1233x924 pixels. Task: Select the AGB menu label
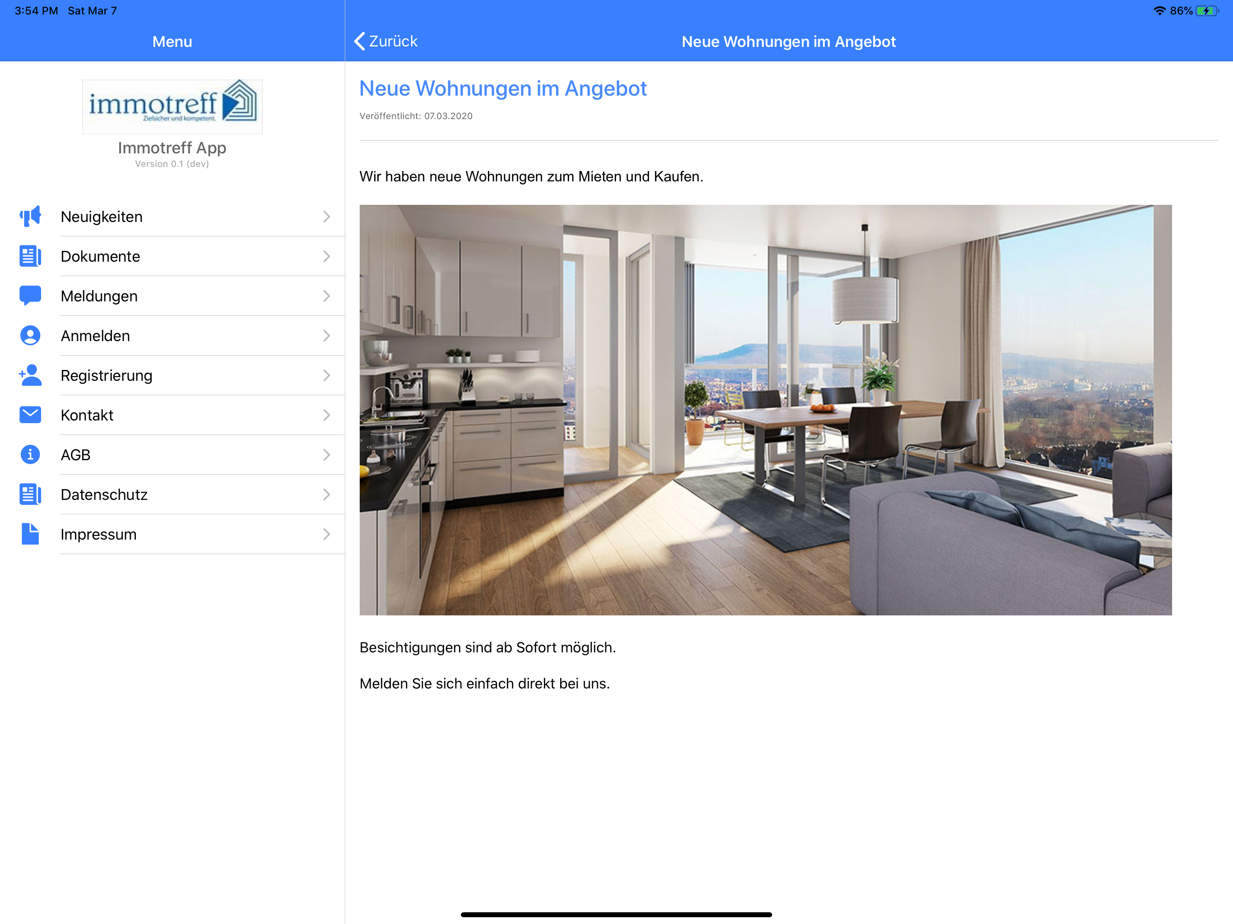click(75, 455)
